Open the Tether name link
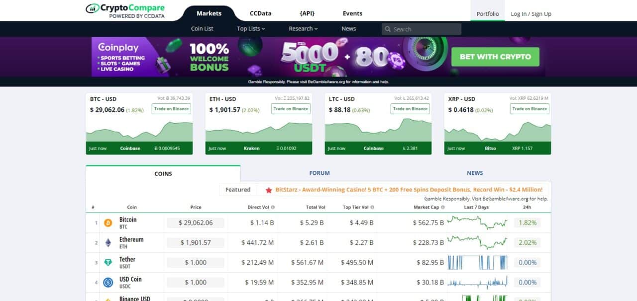Screen dimensions: 637x301 [127, 259]
